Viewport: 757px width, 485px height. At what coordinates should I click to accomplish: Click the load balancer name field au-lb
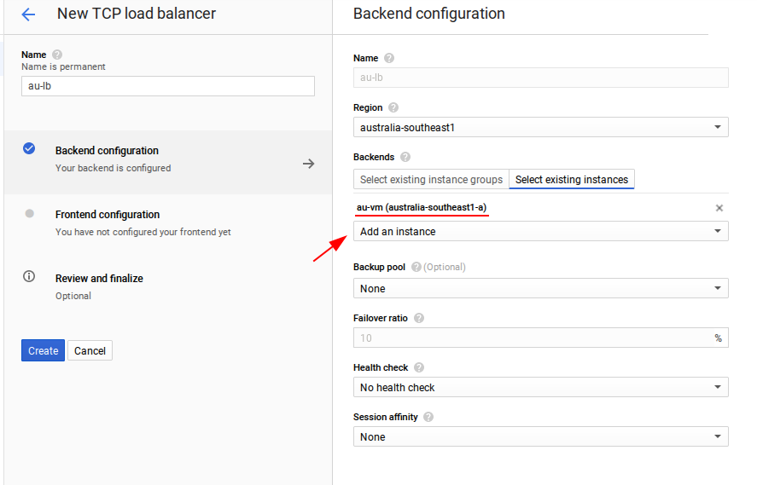(168, 86)
